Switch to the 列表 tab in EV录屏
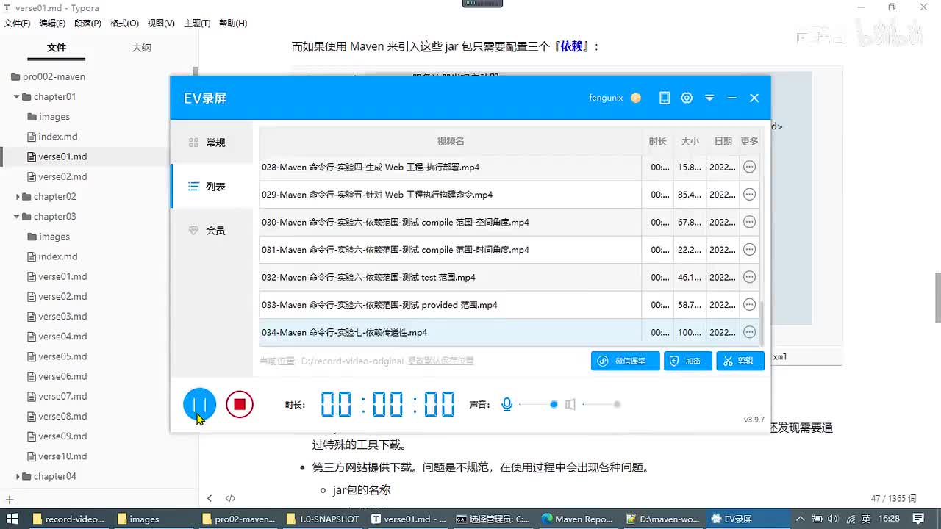This screenshot has height=529, width=941. [x=211, y=187]
